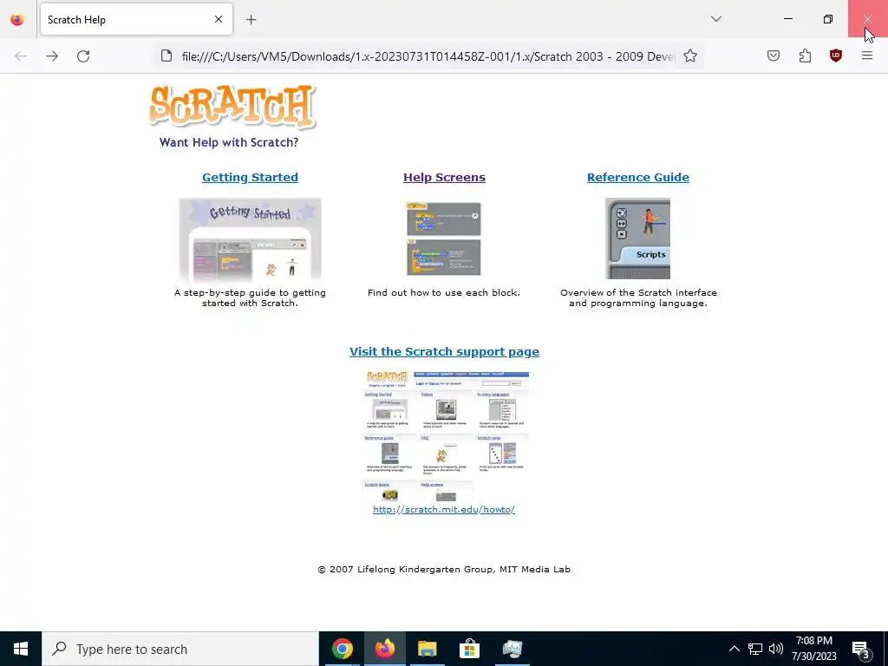Click the Help Screens blocks thumbnail

(443, 238)
